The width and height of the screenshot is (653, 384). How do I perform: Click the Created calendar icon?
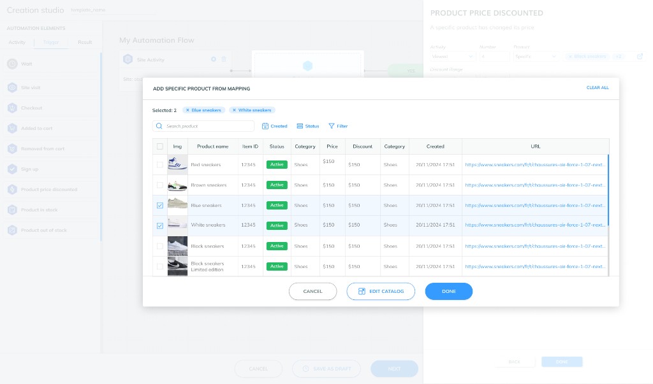pyautogui.click(x=265, y=126)
